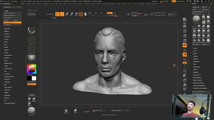
Task: Click the Zoom canvas icon in right shelf
Action: tap(185, 31)
